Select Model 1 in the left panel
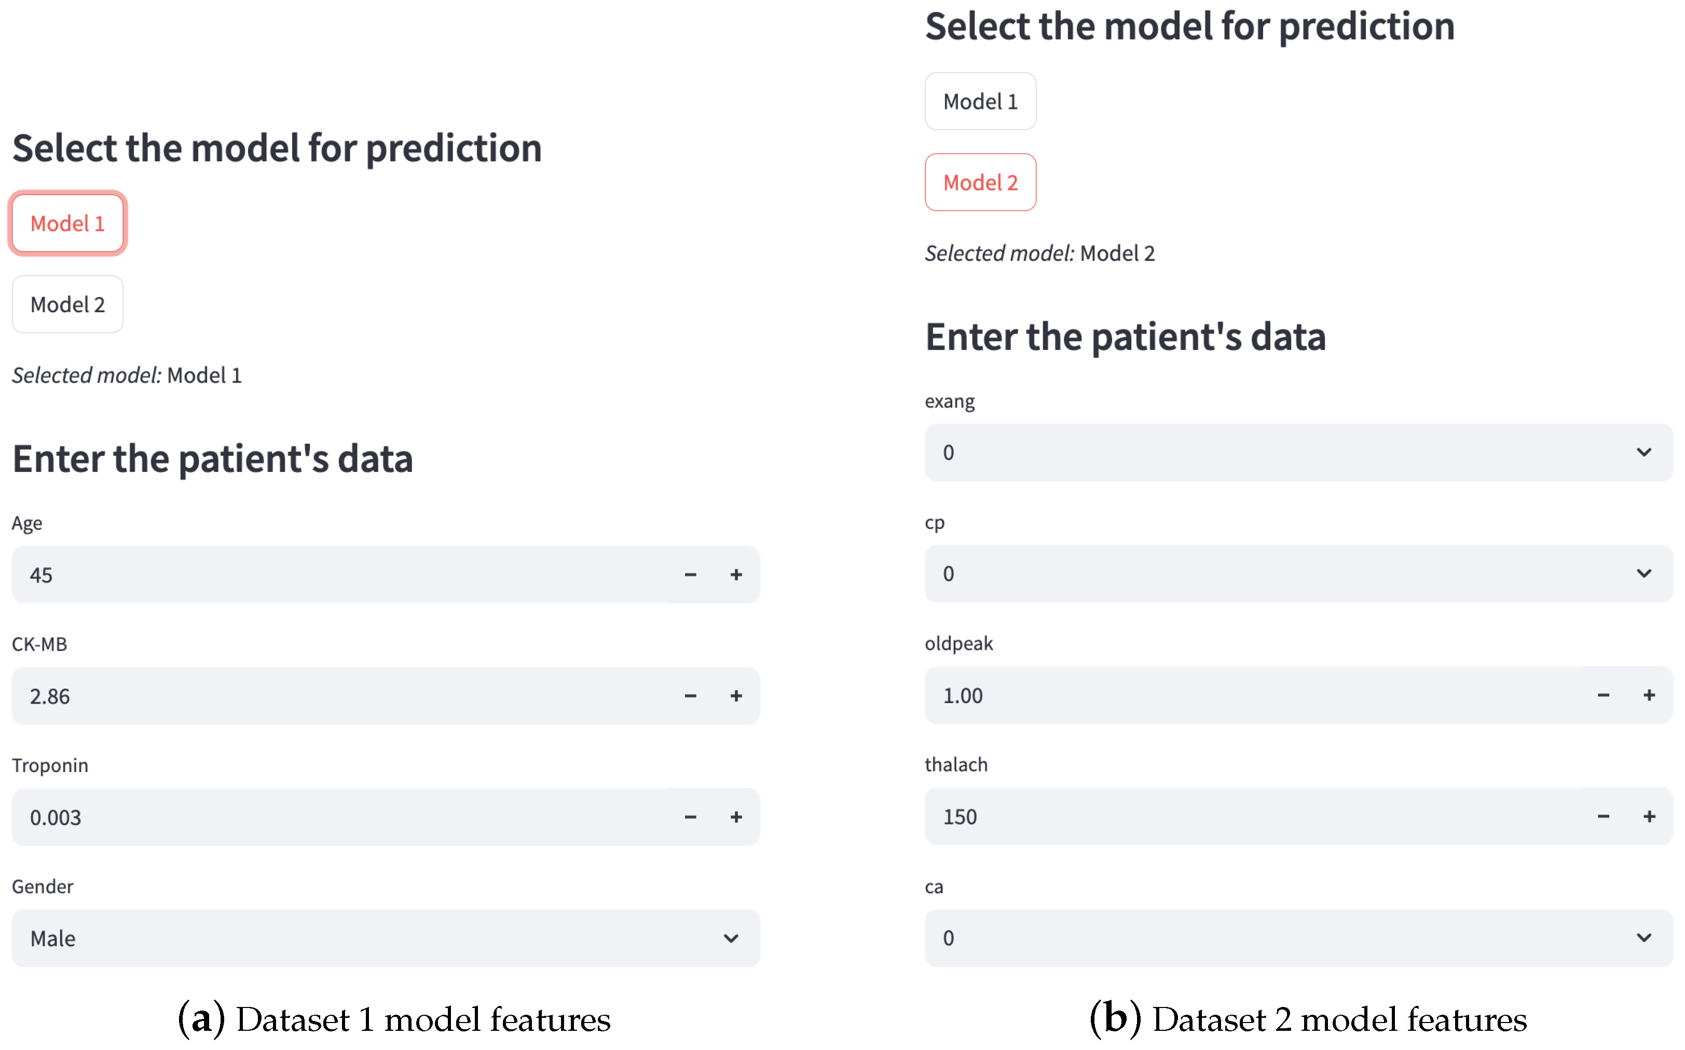Screen dimensions: 1685x1050 tap(67, 223)
